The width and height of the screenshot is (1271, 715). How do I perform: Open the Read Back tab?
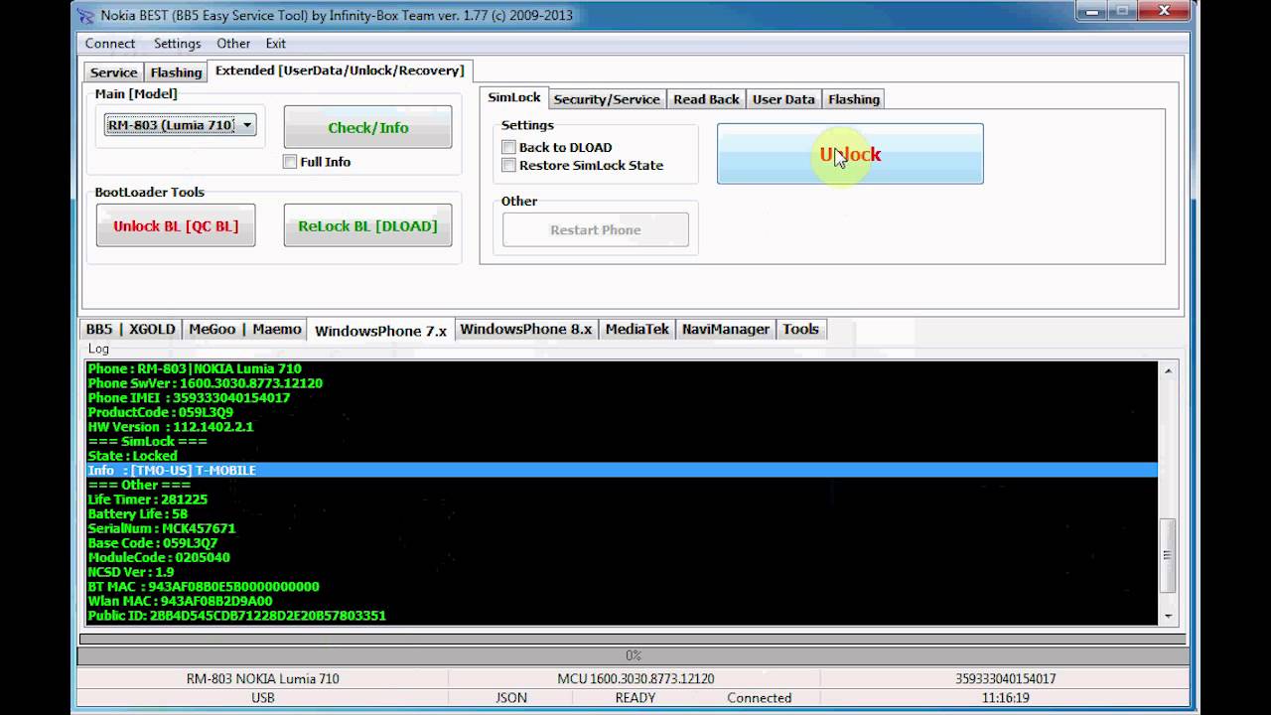(706, 99)
